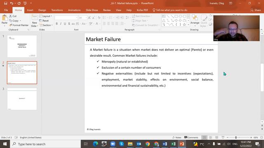Select rectangle shape in gallery

pyautogui.click(x=176, y=16)
